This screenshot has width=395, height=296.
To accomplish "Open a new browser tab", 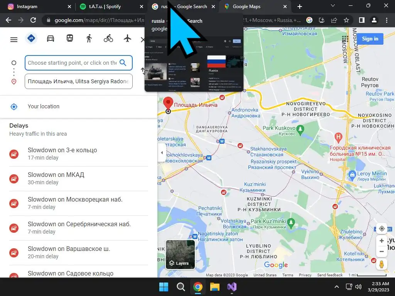I will point(299,7).
